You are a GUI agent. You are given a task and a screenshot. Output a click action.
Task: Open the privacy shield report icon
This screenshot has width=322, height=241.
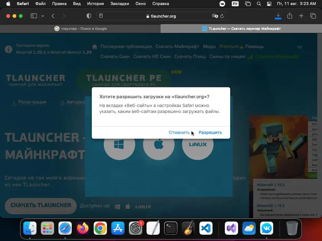pyautogui.click(x=89, y=16)
